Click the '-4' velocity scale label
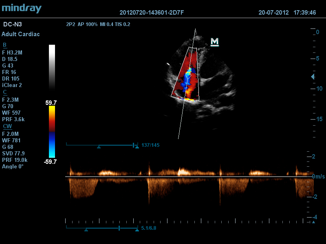Image resolution: width=326 pixels, height=244 pixels. coord(315,217)
